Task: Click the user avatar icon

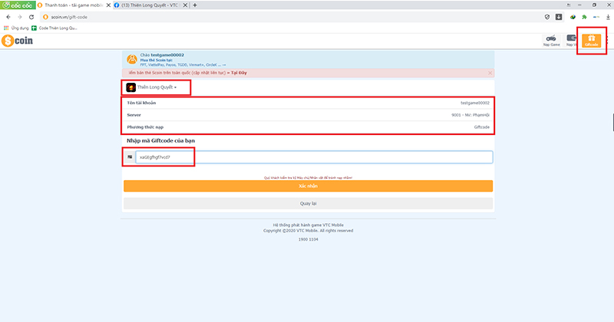Action: coord(132,60)
